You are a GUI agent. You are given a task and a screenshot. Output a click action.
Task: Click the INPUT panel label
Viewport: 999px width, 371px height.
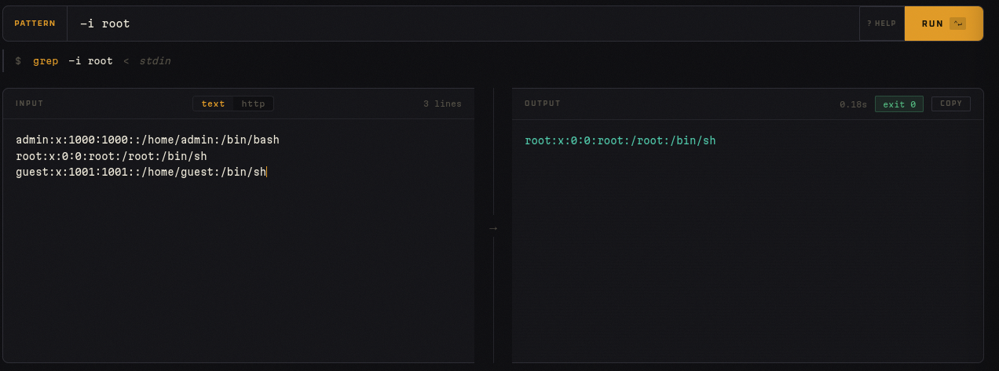30,104
